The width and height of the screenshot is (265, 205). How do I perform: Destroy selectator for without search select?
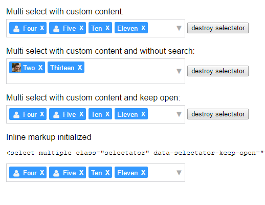[x=218, y=71]
